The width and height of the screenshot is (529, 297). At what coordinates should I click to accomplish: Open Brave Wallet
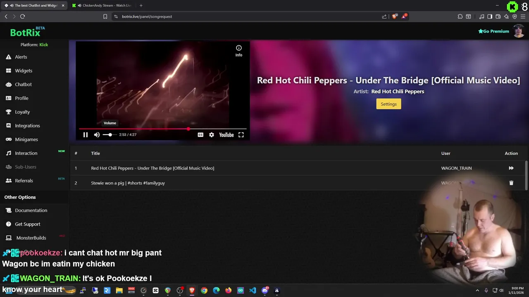coord(498,16)
